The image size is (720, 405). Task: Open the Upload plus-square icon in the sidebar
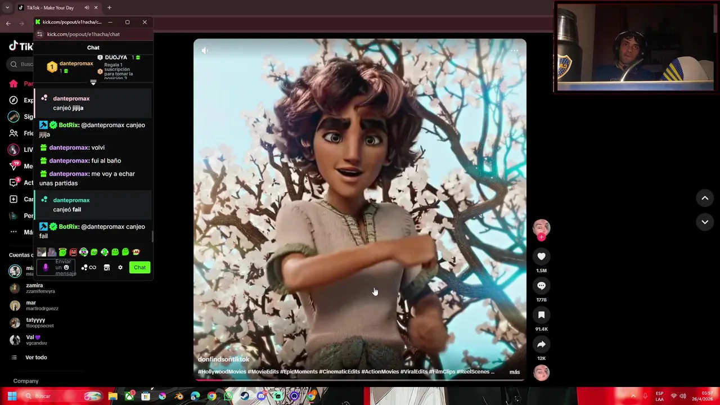point(13,199)
